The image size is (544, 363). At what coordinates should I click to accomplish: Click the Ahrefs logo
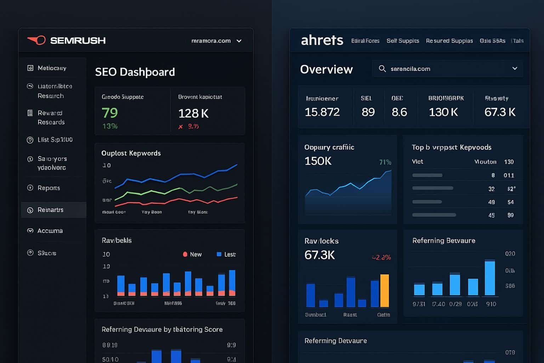pyautogui.click(x=322, y=40)
